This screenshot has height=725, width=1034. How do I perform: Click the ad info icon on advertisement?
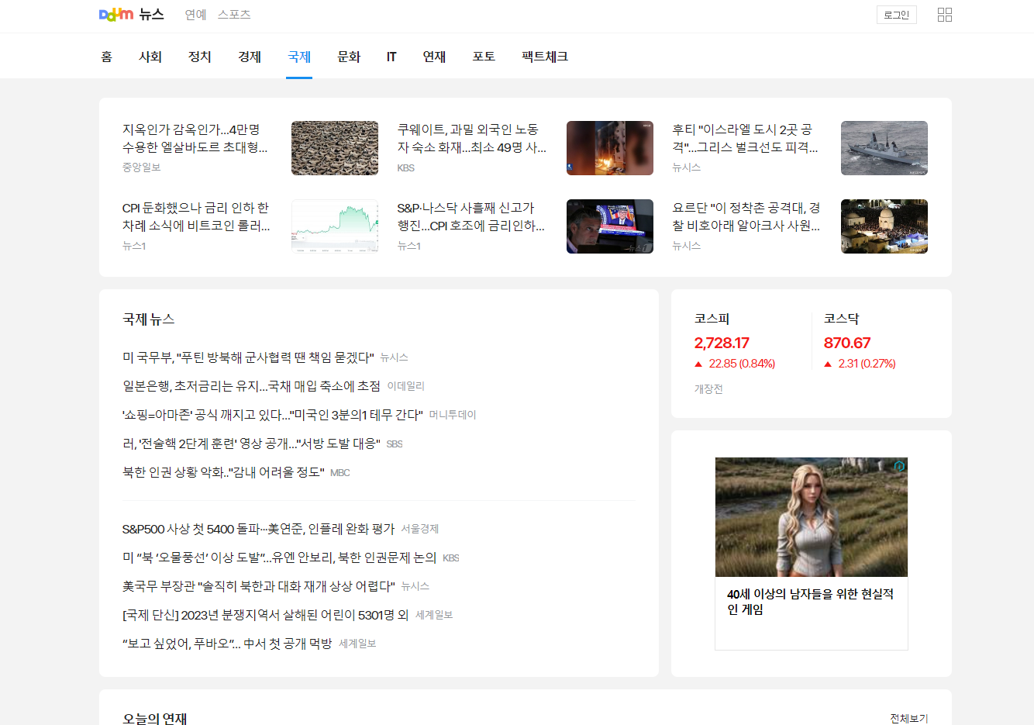899,466
